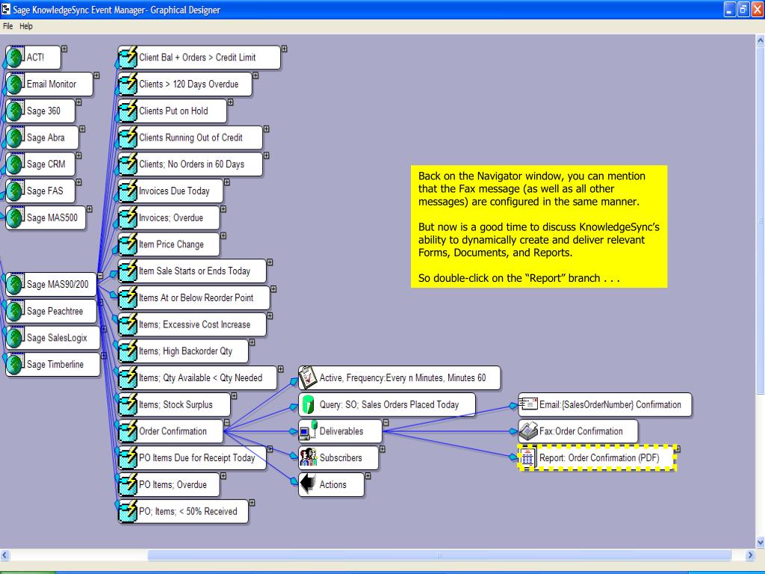Click the Sage Abra globe icon
Viewport: 765px width, 574px height.
(15, 138)
